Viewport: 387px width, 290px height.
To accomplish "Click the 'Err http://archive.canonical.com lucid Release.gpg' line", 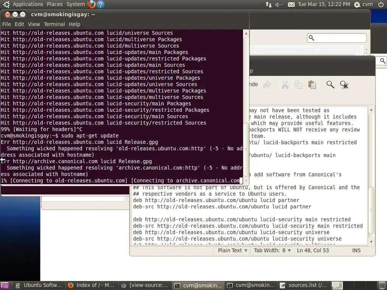I will pos(76,161).
